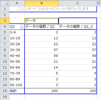This screenshot has height=100, width=101.
Task: Select column B value for row 0-9
Action: [42, 32]
